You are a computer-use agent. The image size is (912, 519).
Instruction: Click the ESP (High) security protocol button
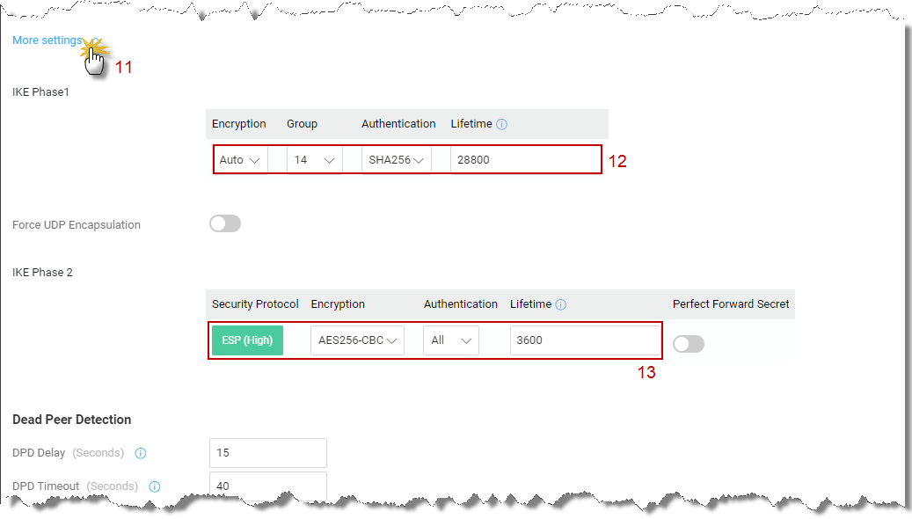(x=247, y=340)
